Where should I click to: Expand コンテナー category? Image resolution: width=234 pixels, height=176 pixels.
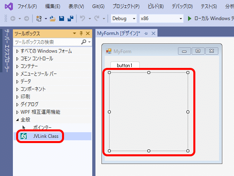(17, 66)
